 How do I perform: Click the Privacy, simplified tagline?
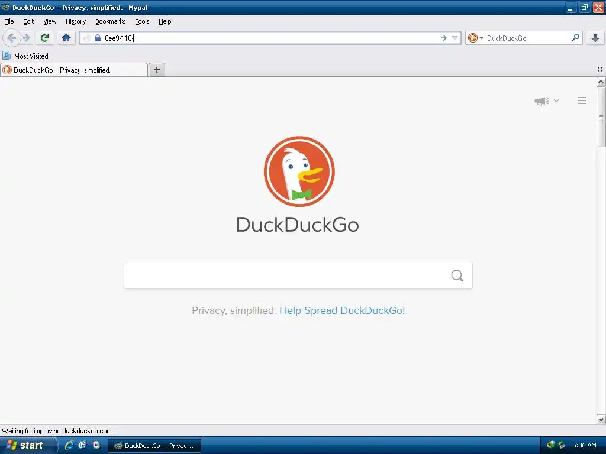tap(233, 310)
